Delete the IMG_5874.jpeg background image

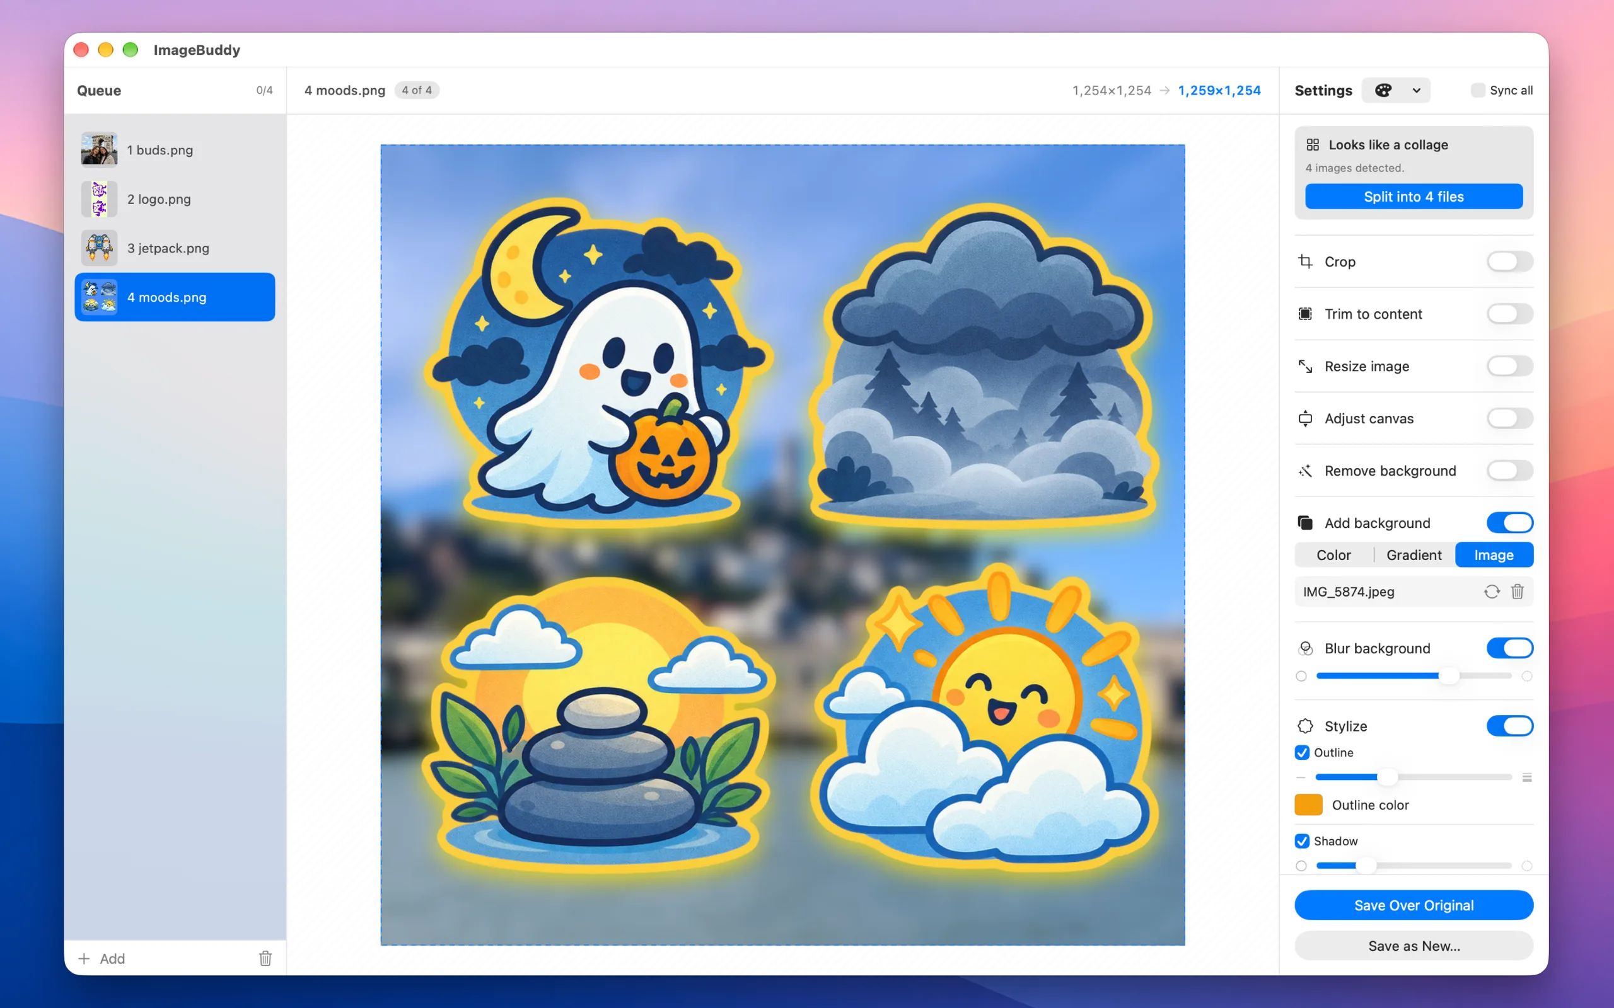click(1518, 592)
